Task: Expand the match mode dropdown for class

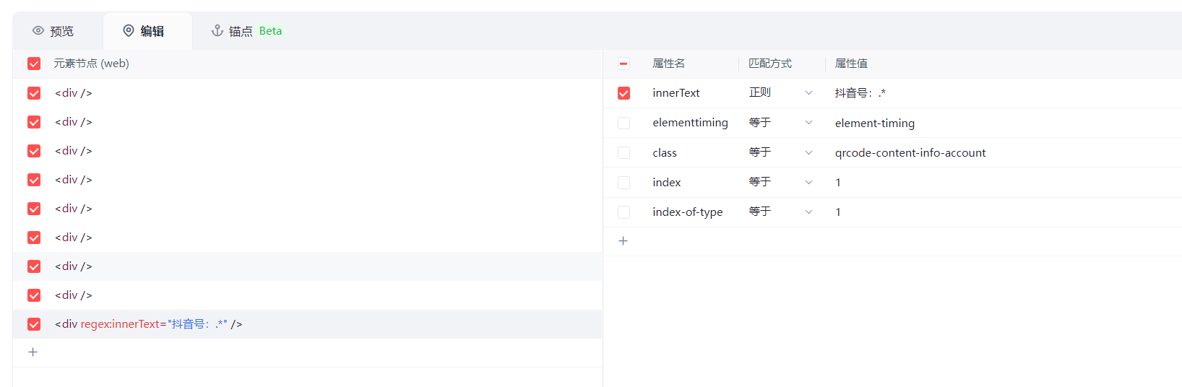Action: pos(780,153)
